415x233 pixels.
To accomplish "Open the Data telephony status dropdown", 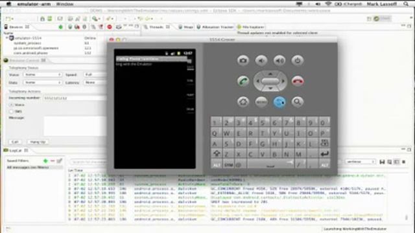I will (x=42, y=83).
